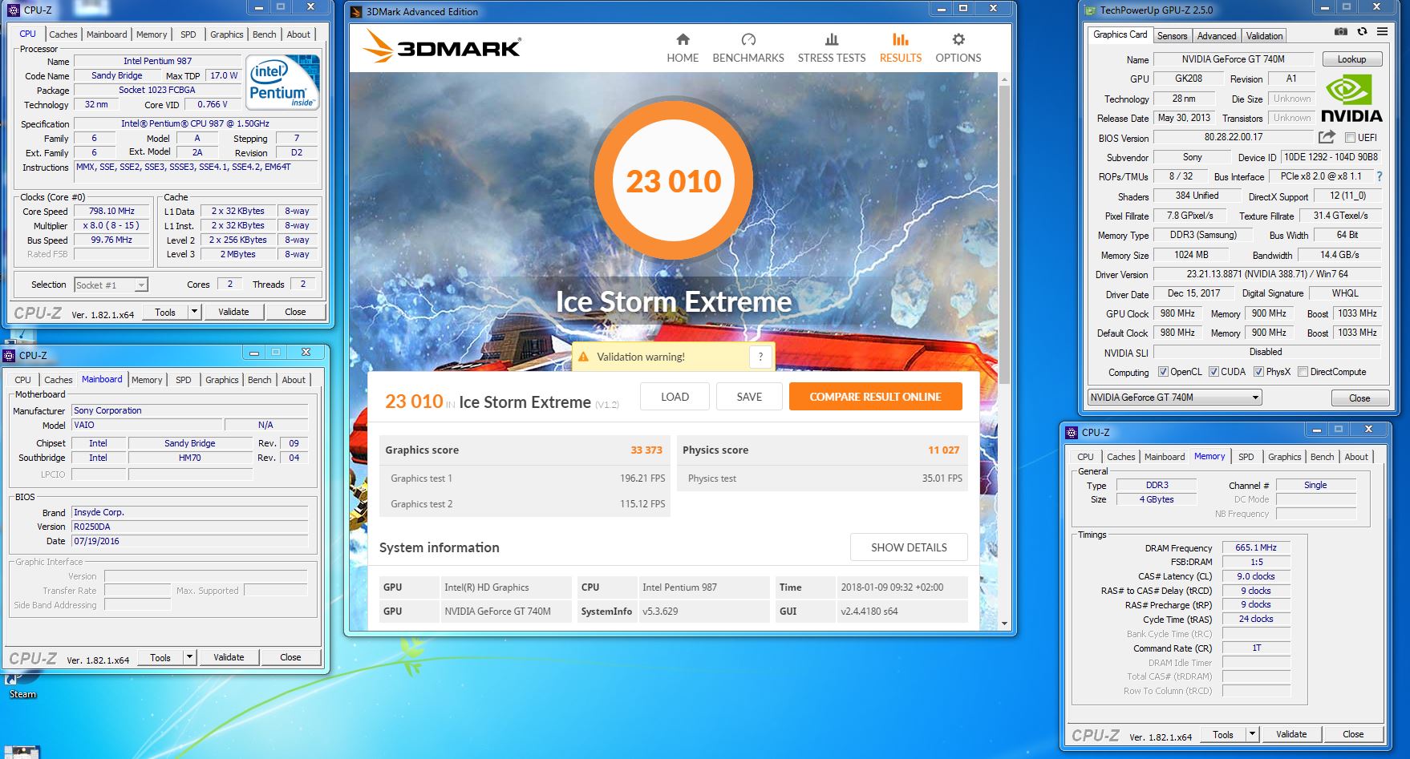The width and height of the screenshot is (1410, 759).
Task: Open the Advanced tab in GPU-Z
Action: coord(1217,36)
